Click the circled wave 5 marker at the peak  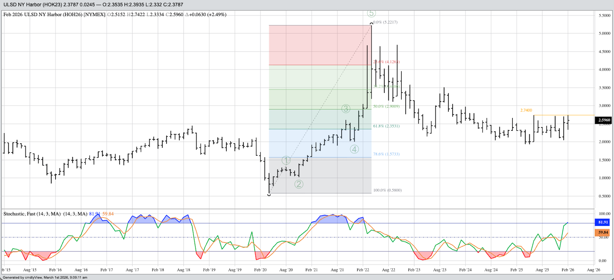371,13
